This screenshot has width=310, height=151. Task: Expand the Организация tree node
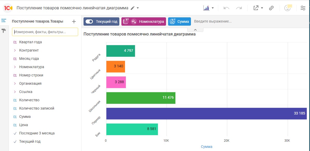pyautogui.click(x=15, y=83)
